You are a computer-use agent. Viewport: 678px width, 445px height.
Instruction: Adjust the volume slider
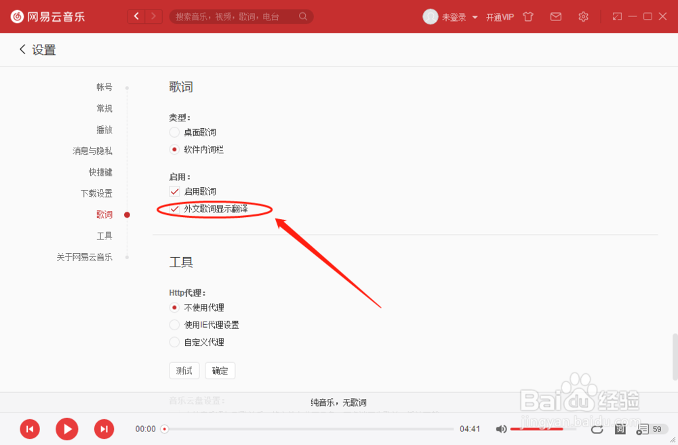click(x=543, y=429)
